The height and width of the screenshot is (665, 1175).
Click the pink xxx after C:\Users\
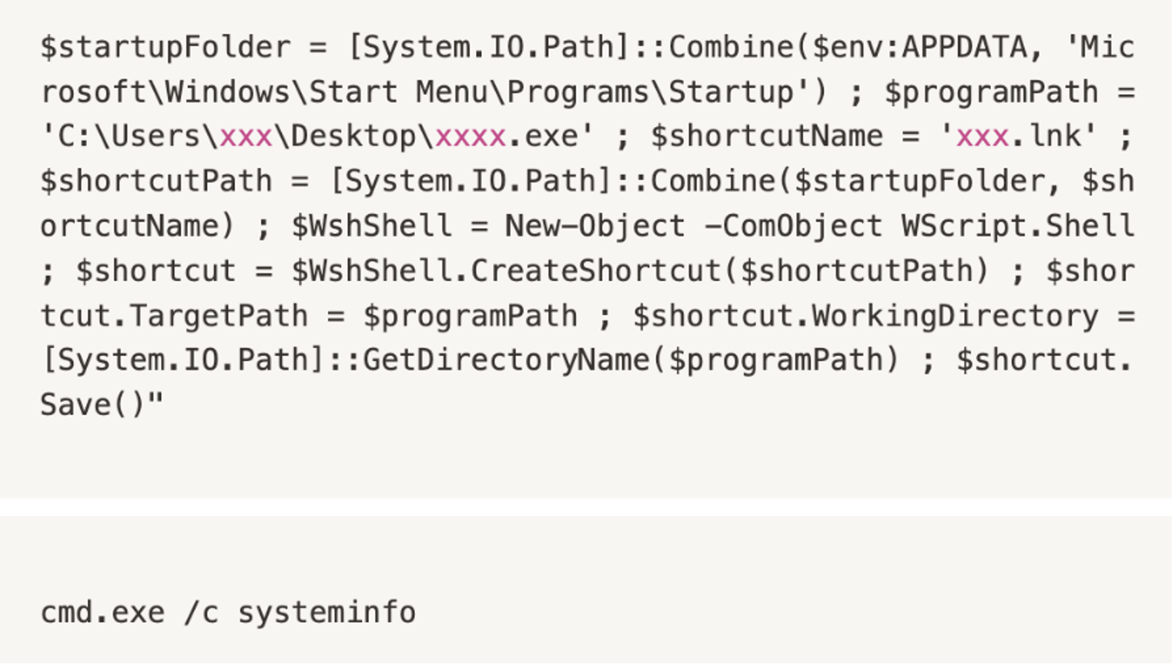(x=246, y=137)
